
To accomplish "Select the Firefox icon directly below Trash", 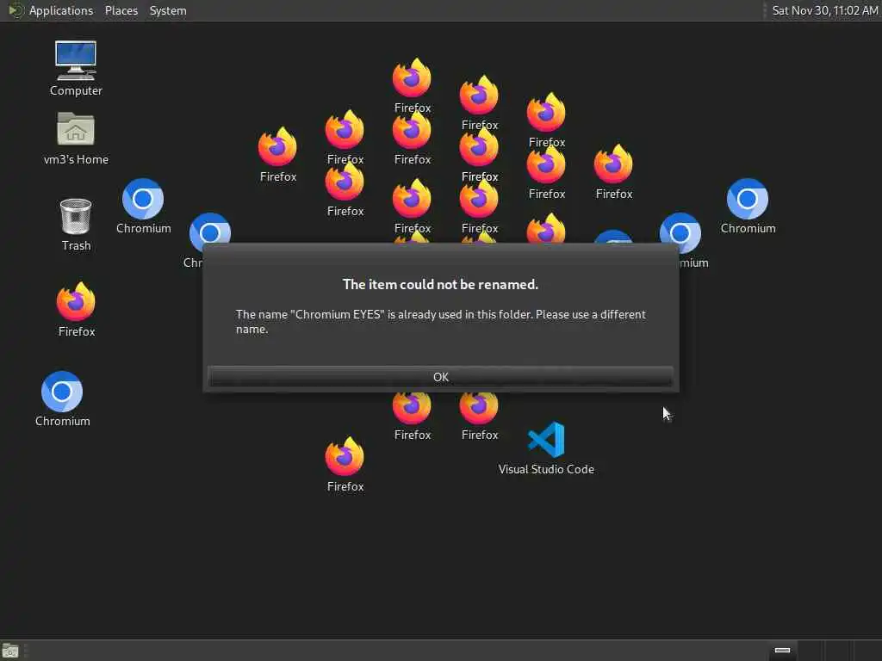I will (76, 301).
